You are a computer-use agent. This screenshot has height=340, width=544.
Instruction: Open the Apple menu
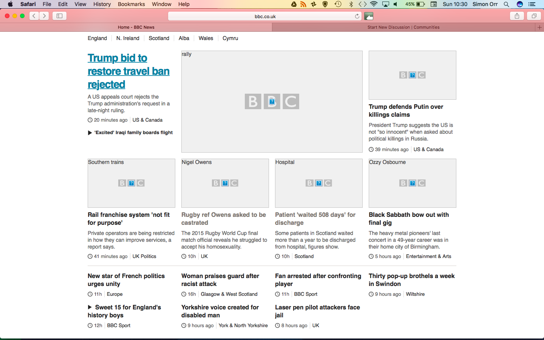click(10, 4)
